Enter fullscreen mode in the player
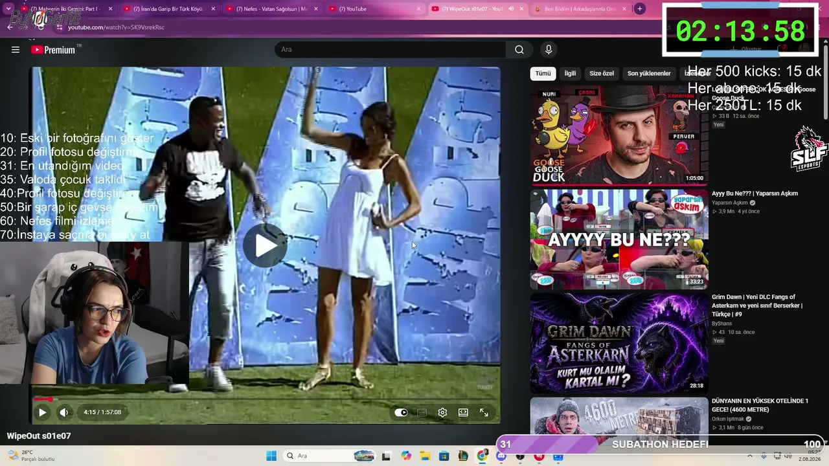The width and height of the screenshot is (829, 466). [484, 412]
